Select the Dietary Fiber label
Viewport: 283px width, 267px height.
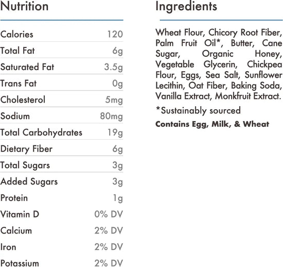pos(26,149)
